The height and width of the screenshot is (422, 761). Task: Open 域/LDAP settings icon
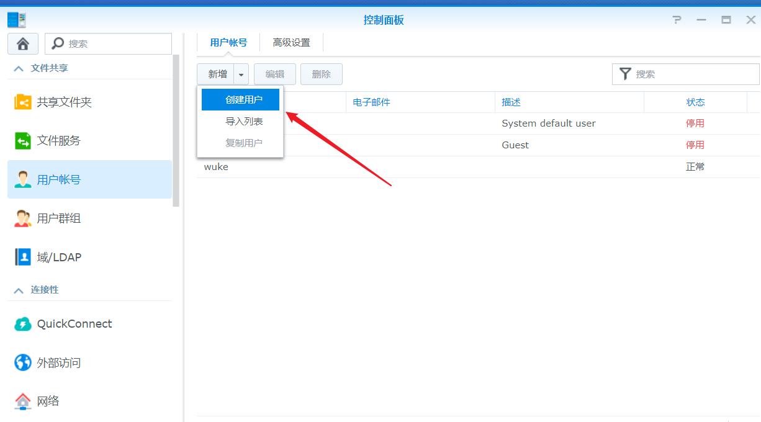(x=22, y=256)
